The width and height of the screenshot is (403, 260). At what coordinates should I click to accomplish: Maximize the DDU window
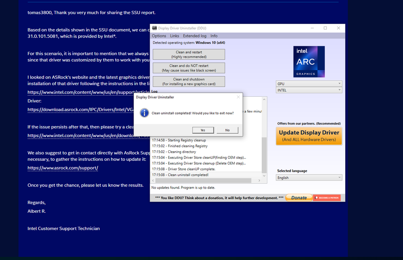(x=325, y=28)
